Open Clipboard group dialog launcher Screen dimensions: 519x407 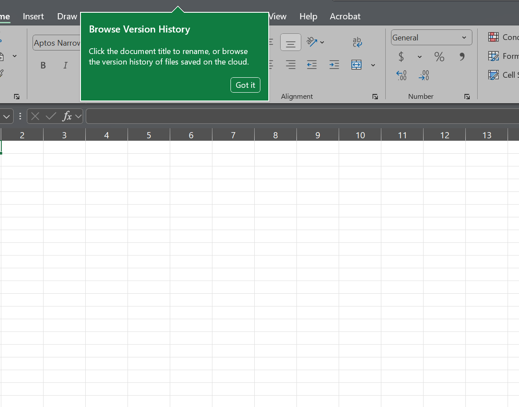pos(17,97)
